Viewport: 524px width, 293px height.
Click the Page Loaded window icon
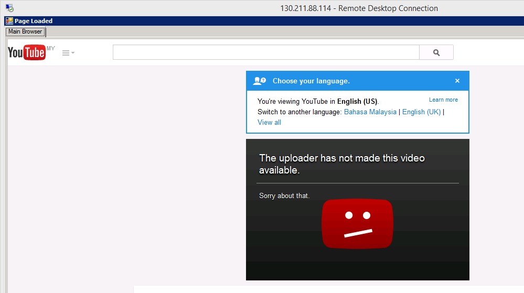[9, 21]
